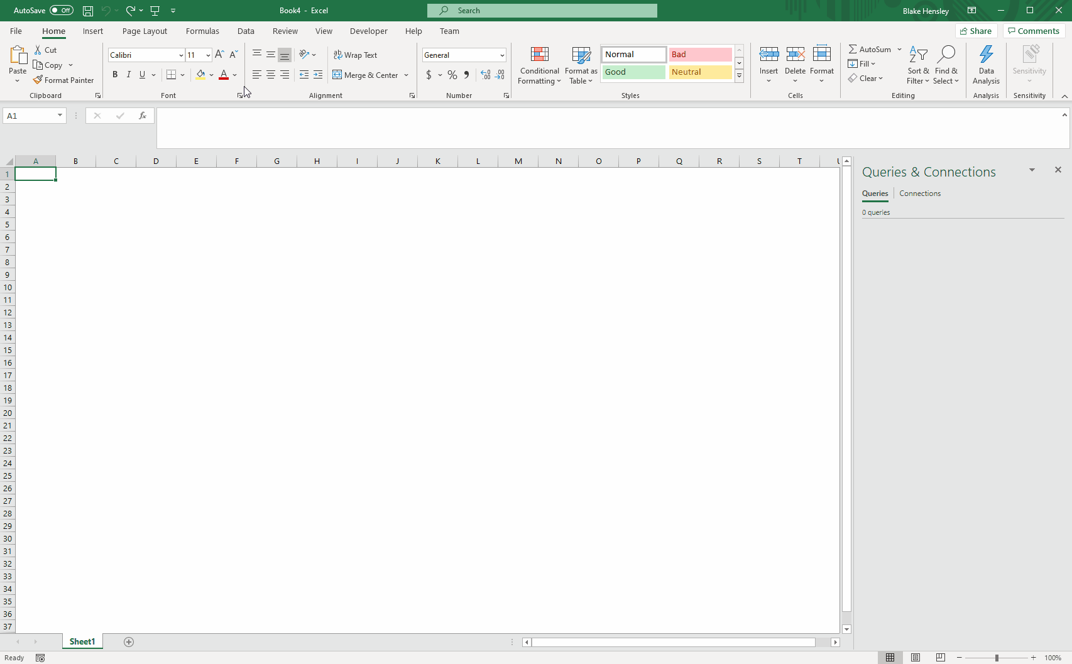Toggle bold formatting
This screenshot has height=664, width=1072.
click(x=115, y=74)
